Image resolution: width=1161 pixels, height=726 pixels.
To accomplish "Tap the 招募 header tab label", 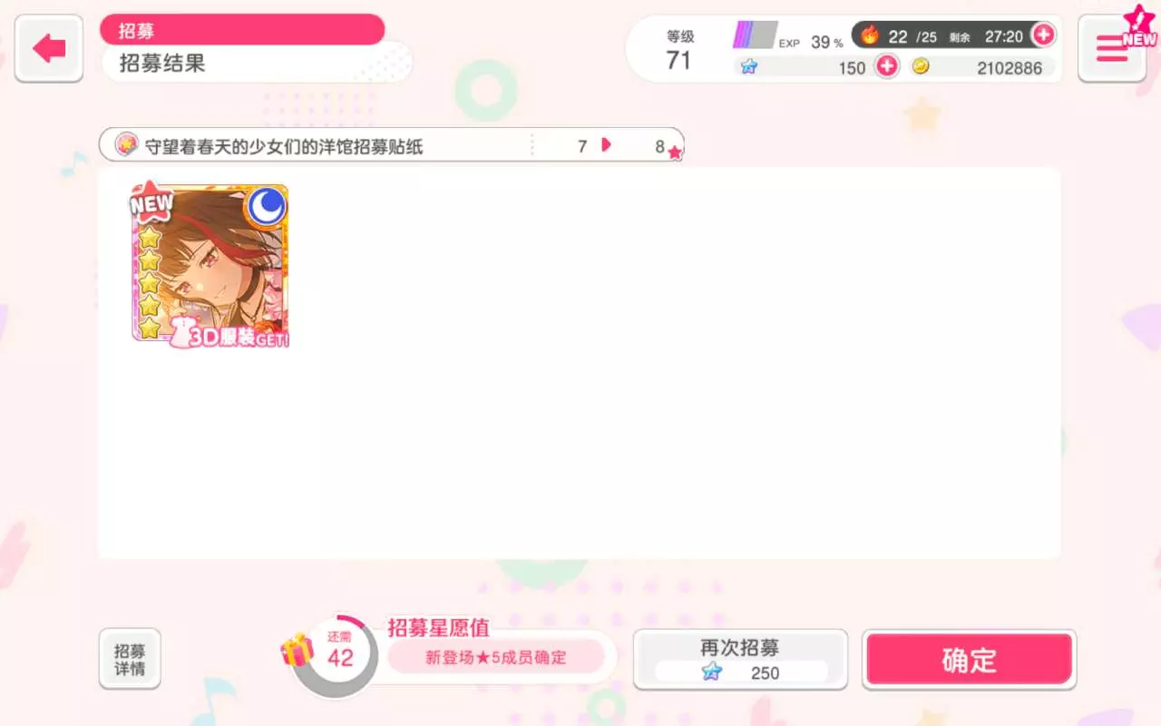I will point(136,31).
